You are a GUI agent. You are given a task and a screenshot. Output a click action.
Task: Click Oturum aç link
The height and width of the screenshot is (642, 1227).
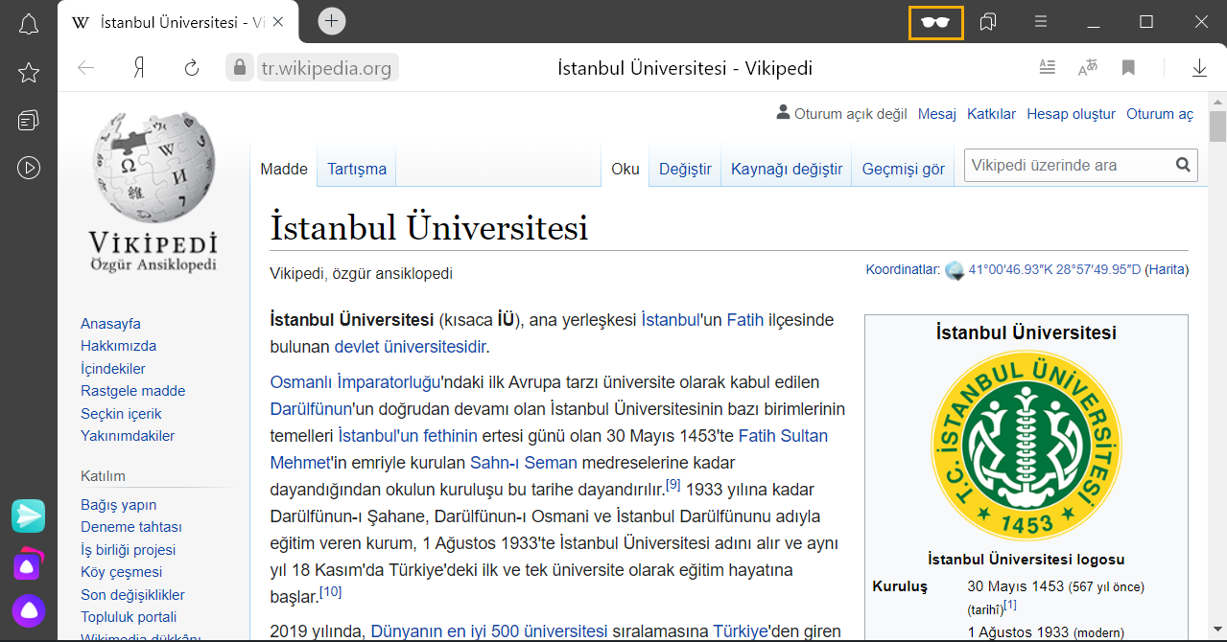pyautogui.click(x=1160, y=114)
